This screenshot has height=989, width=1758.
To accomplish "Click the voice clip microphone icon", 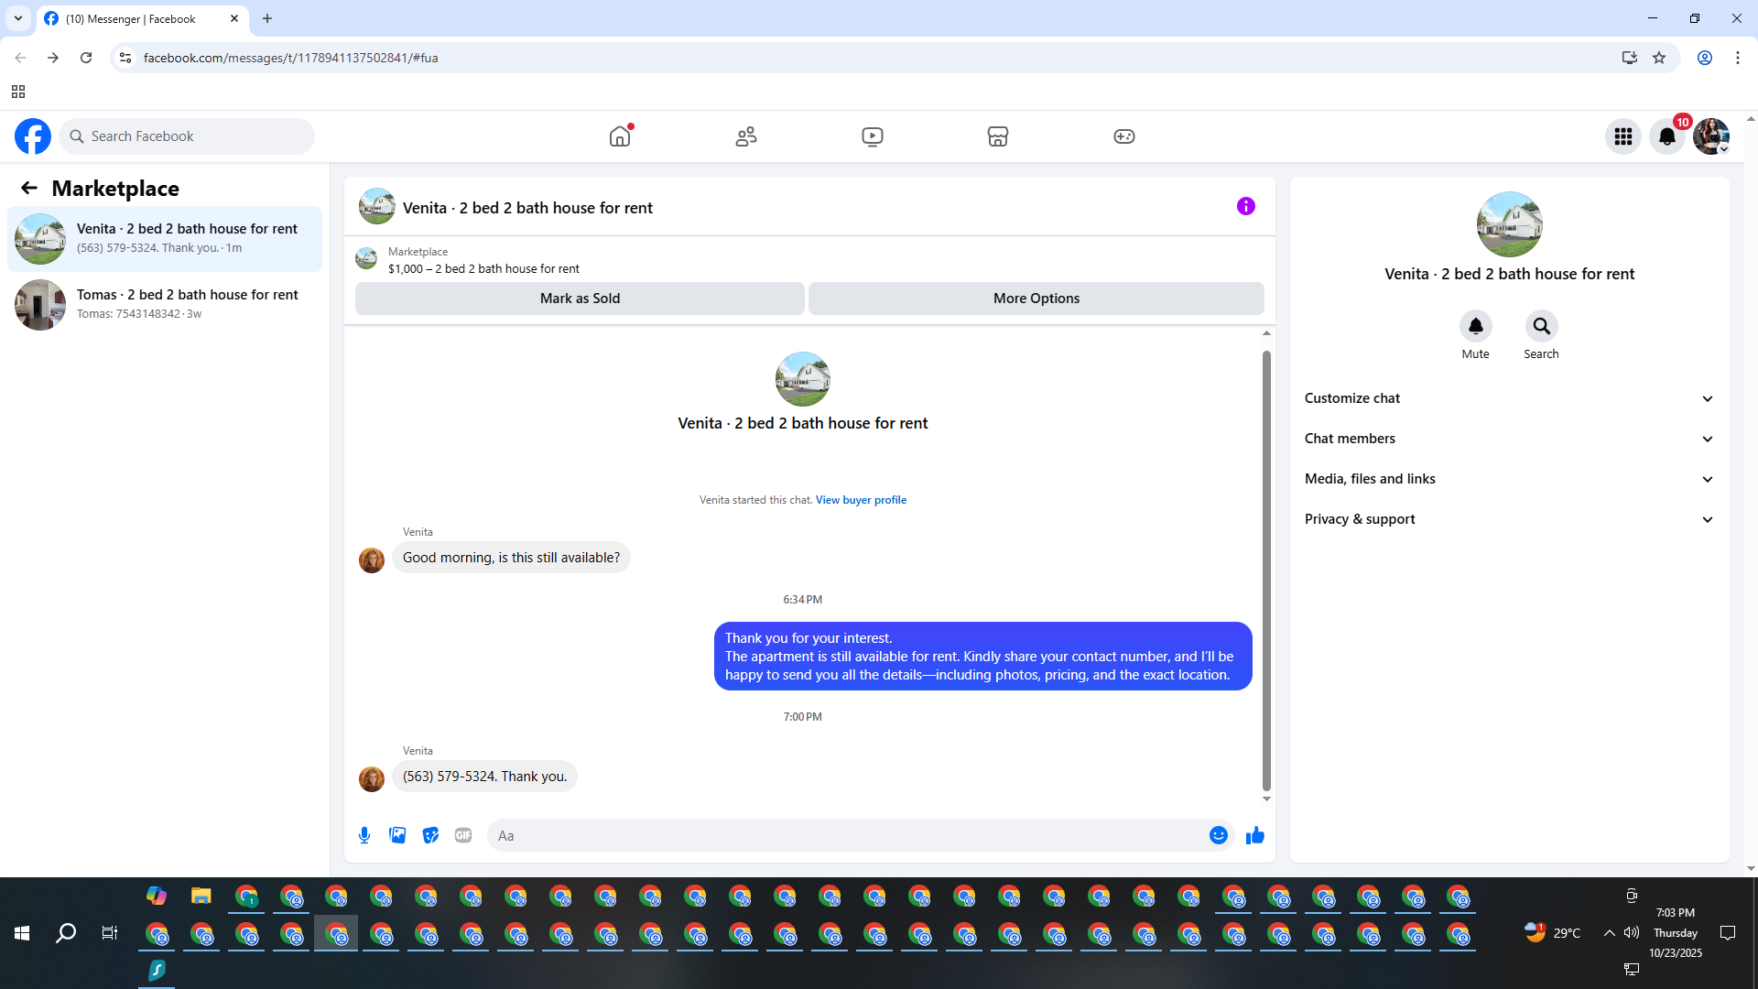I will tap(364, 835).
